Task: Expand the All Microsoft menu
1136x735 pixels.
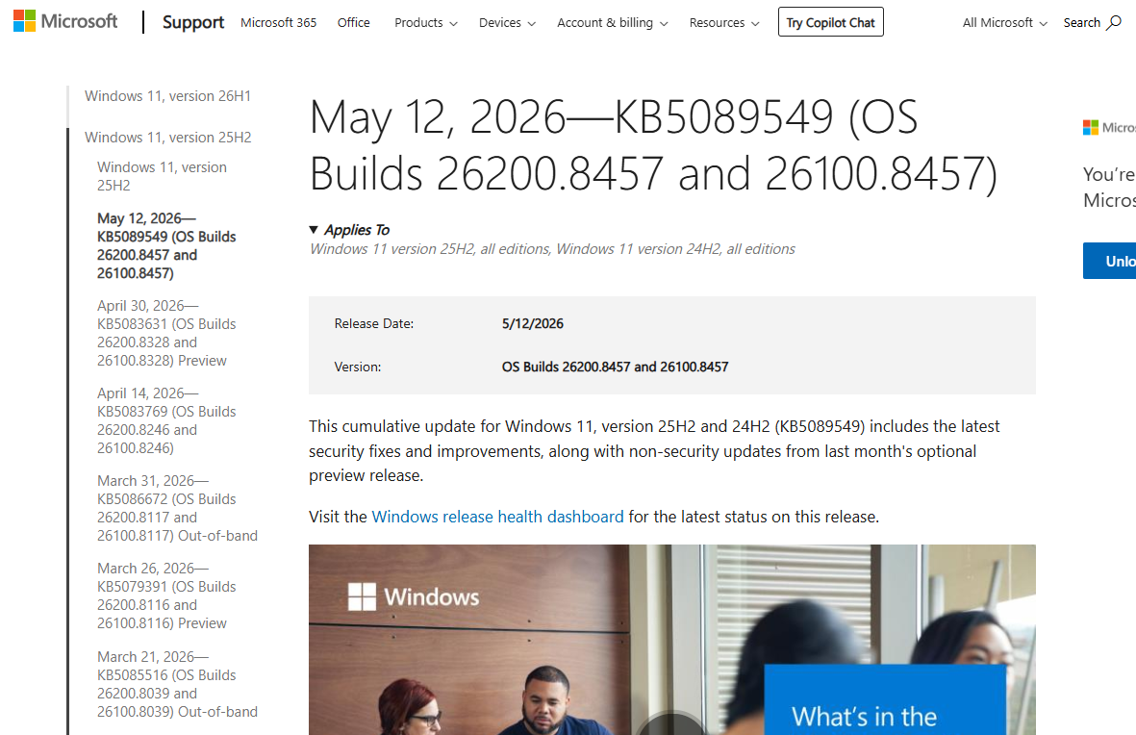Action: tap(1004, 22)
